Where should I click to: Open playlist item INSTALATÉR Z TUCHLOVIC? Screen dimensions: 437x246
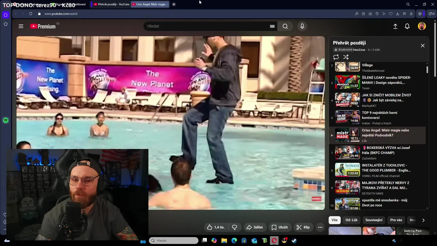(x=377, y=170)
